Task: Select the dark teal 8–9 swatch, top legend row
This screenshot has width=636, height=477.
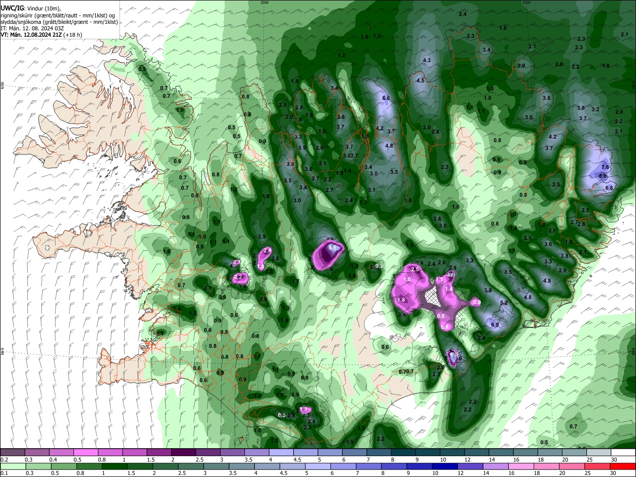Action: [403, 453]
